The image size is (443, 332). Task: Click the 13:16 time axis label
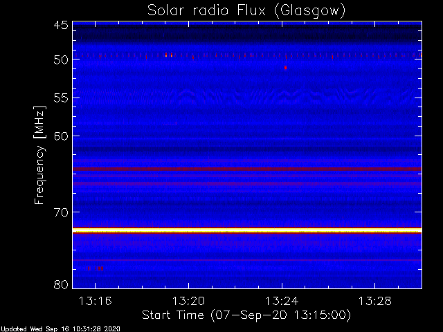pyautogui.click(x=96, y=301)
